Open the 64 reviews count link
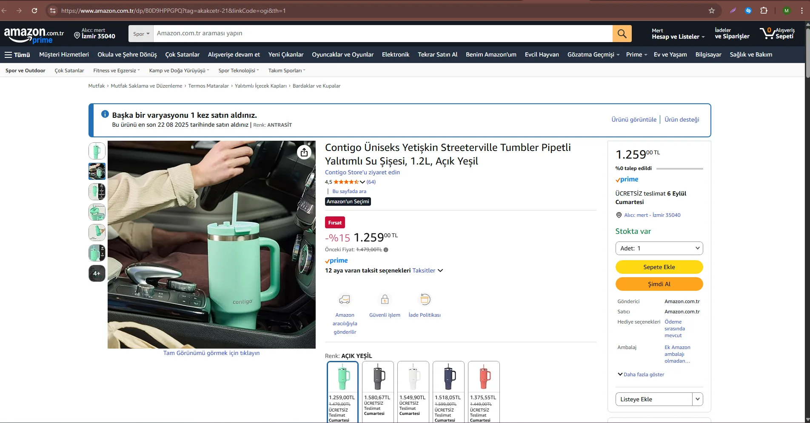 371,182
